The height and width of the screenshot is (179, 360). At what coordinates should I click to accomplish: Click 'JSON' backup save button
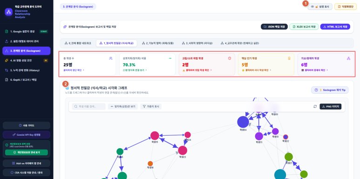[274, 27]
